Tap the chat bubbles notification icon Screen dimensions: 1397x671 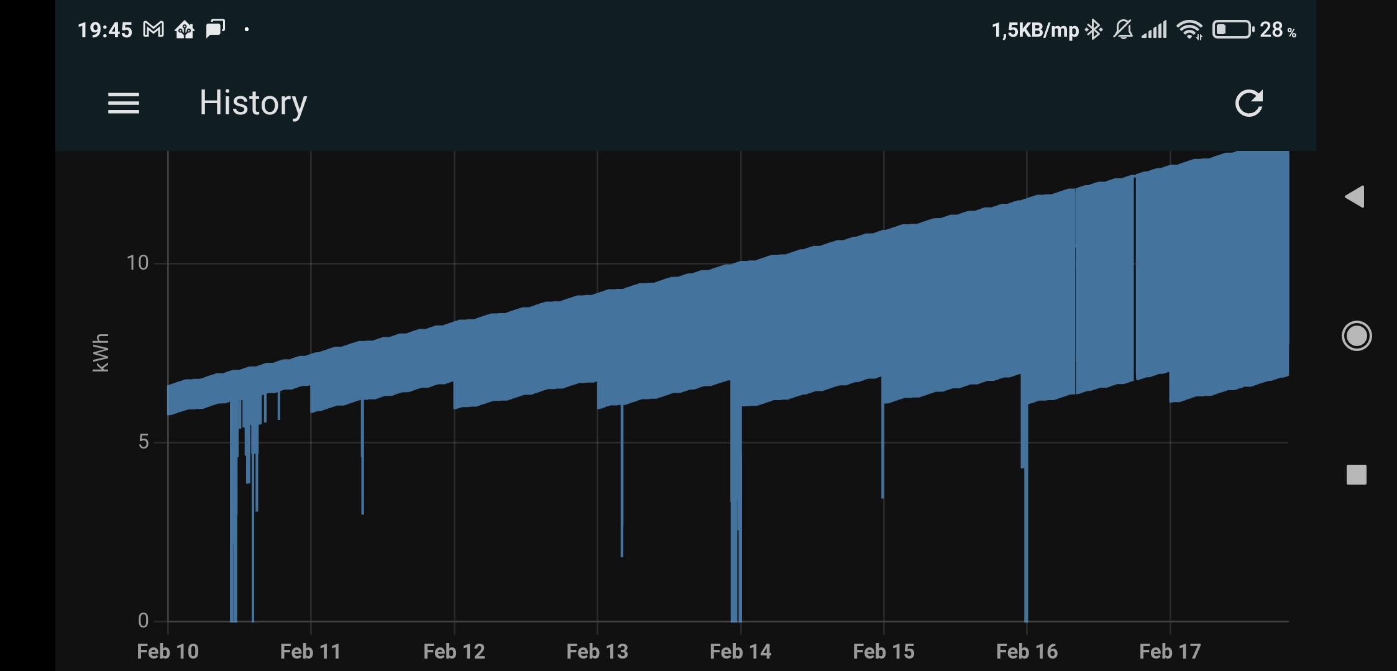coord(215,29)
